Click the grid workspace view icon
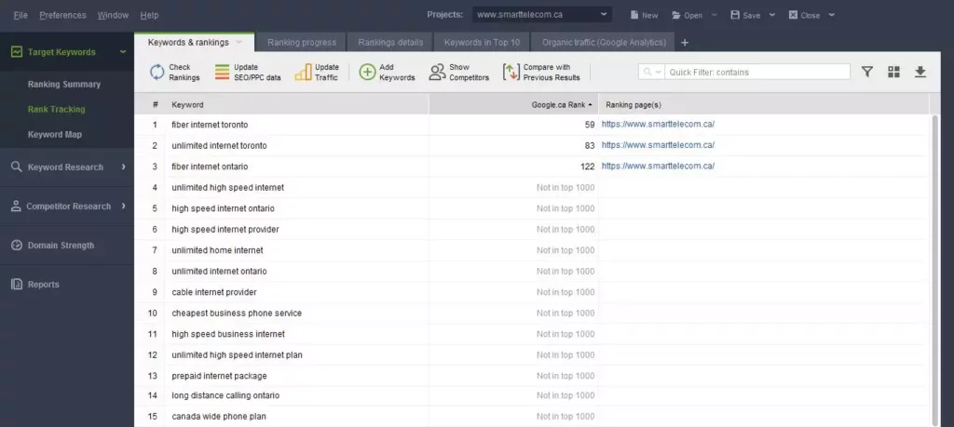Viewport: 954px width, 427px height. pyautogui.click(x=893, y=72)
